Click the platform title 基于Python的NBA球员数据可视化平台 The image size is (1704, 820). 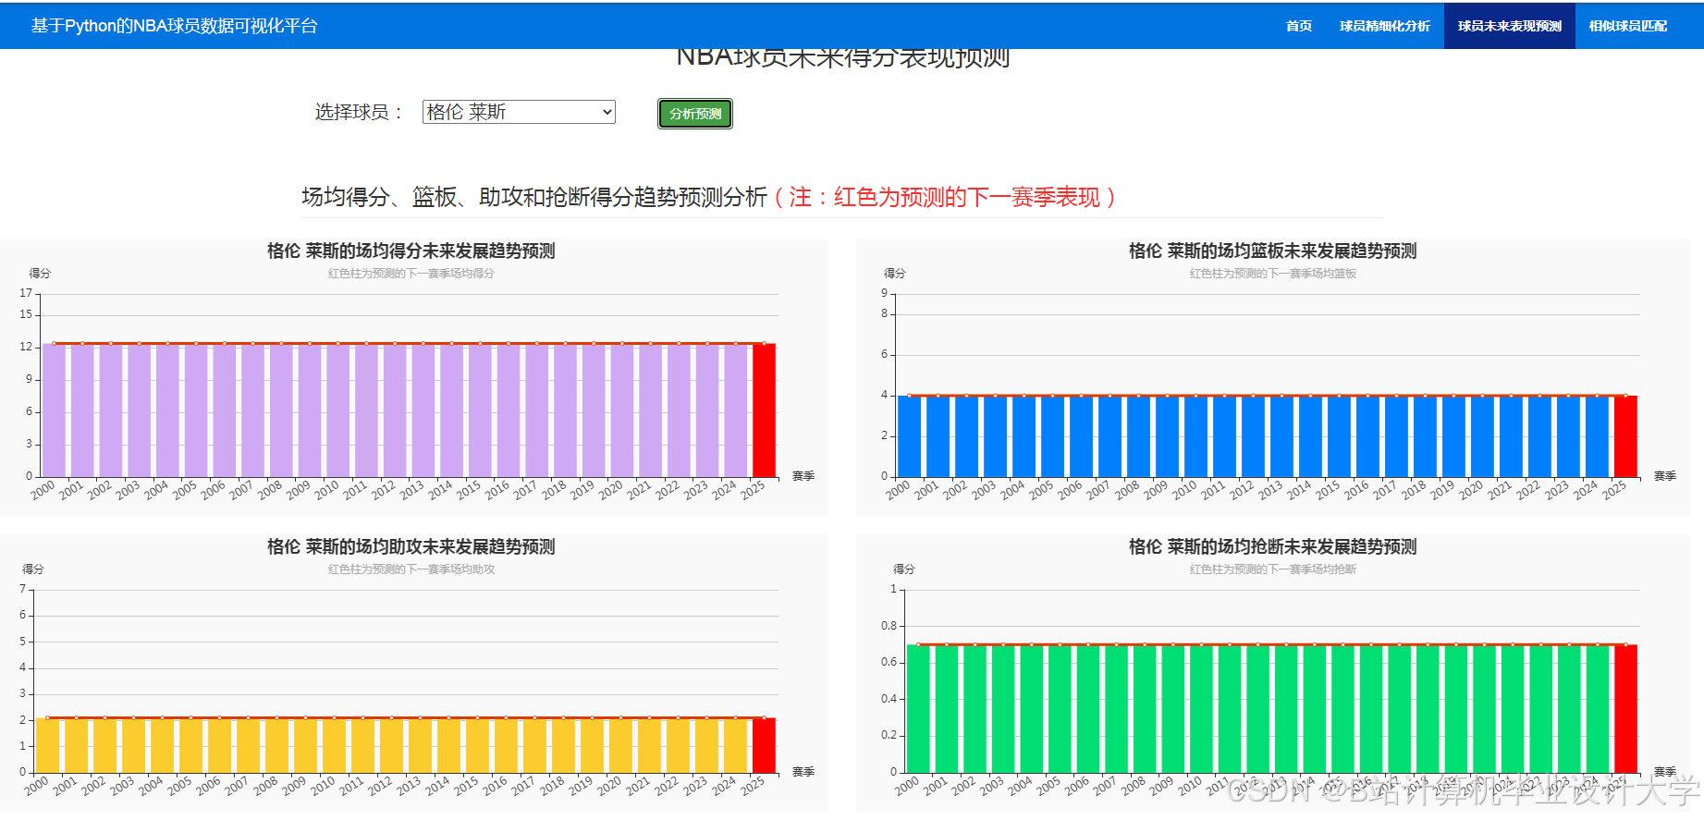[174, 26]
